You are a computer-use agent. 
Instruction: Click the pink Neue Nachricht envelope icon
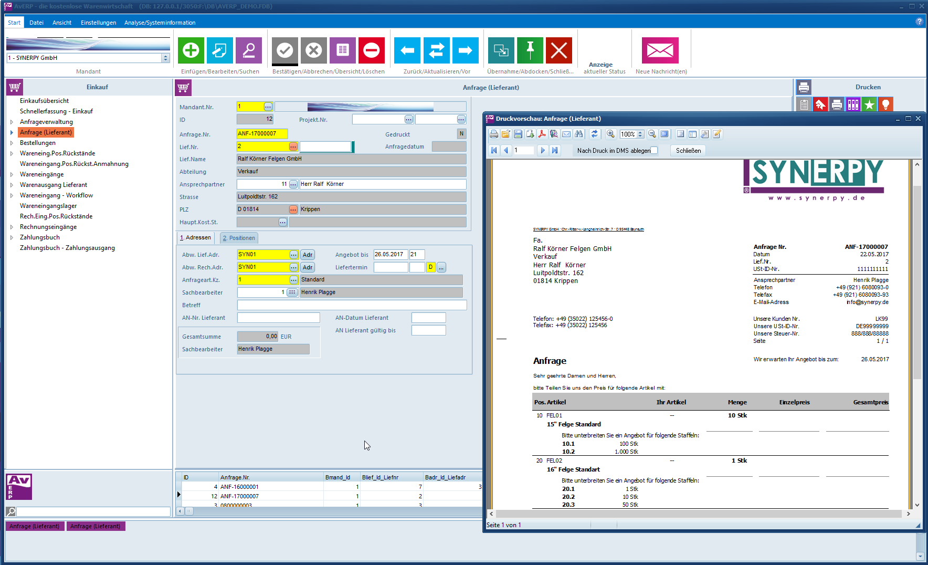pos(660,50)
